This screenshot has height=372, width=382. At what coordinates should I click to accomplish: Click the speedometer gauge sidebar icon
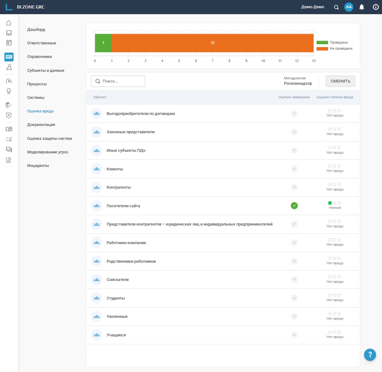tap(9, 81)
